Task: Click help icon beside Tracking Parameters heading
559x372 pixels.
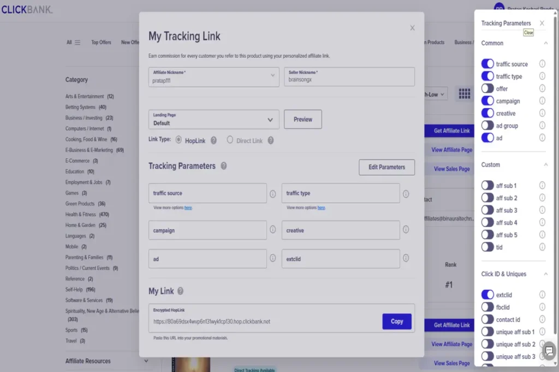Action: [x=223, y=166]
